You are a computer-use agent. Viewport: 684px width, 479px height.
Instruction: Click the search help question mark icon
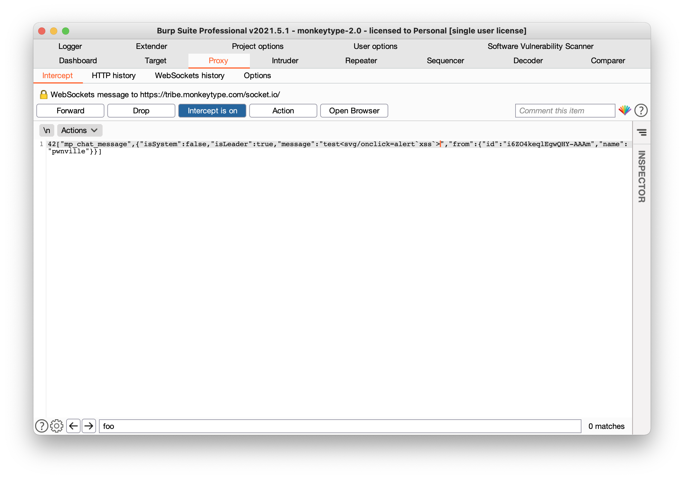click(42, 426)
